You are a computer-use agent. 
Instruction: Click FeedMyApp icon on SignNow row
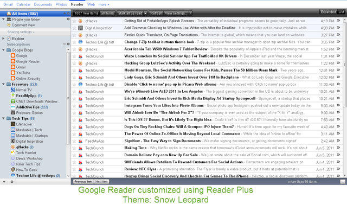[x=81, y=141]
